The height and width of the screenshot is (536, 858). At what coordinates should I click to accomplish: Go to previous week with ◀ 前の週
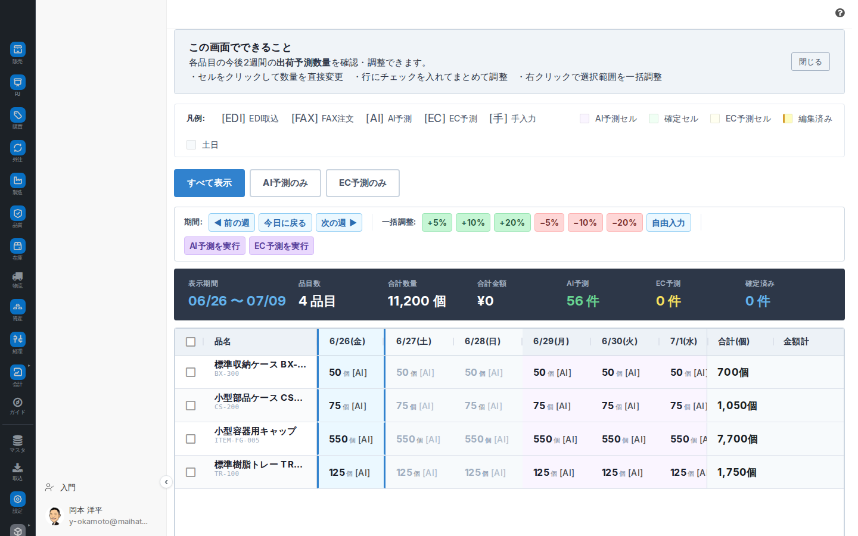tap(232, 223)
